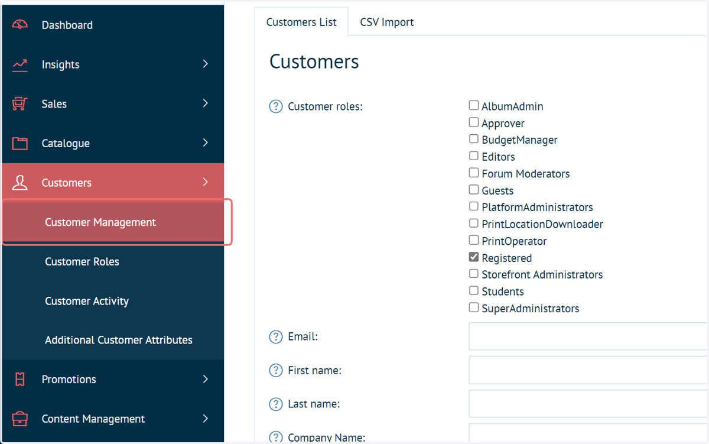Image resolution: width=709 pixels, height=444 pixels.
Task: Uncheck the Registered role checkbox
Action: (474, 257)
